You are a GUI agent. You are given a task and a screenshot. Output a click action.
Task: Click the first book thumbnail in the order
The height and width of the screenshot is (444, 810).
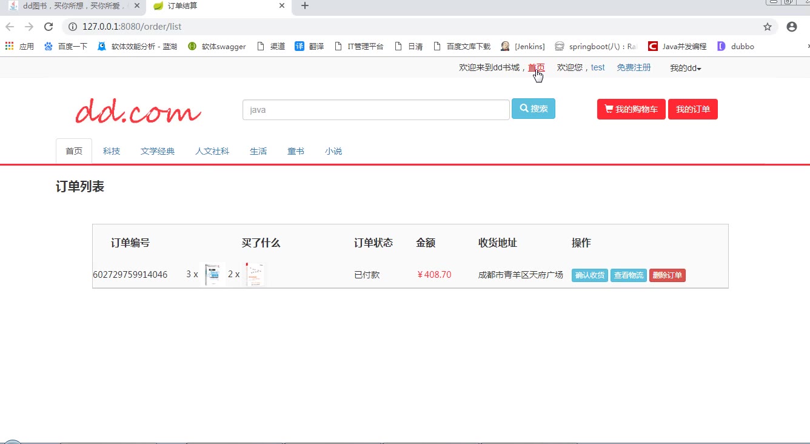click(x=212, y=275)
